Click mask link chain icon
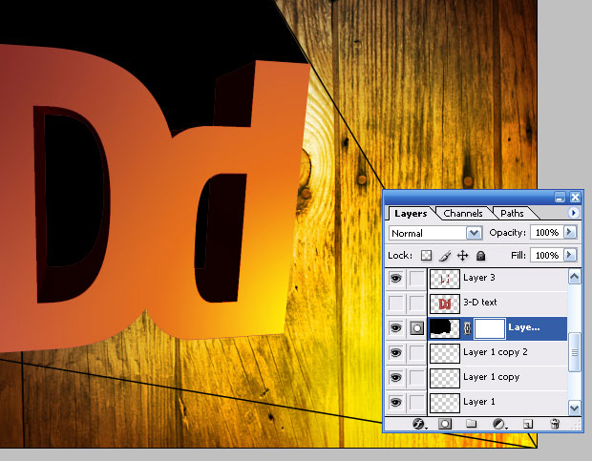592x461 pixels. click(x=467, y=328)
